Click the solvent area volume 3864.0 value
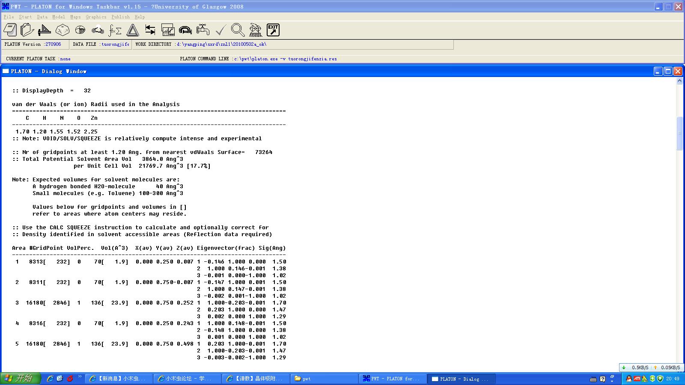The width and height of the screenshot is (685, 385). click(152, 159)
